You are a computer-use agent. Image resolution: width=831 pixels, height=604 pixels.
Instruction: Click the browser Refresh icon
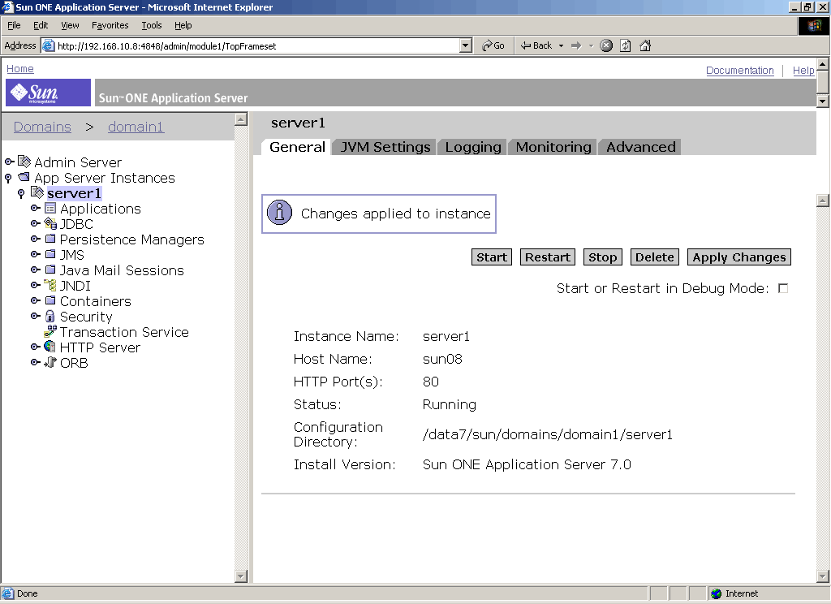pos(626,45)
